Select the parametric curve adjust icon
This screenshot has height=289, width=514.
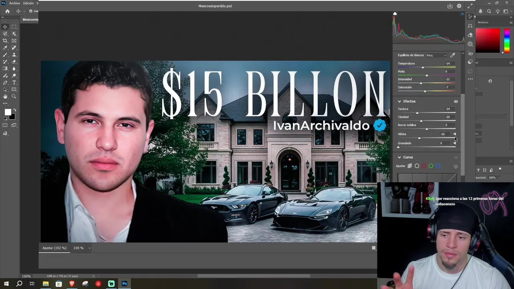click(410, 166)
